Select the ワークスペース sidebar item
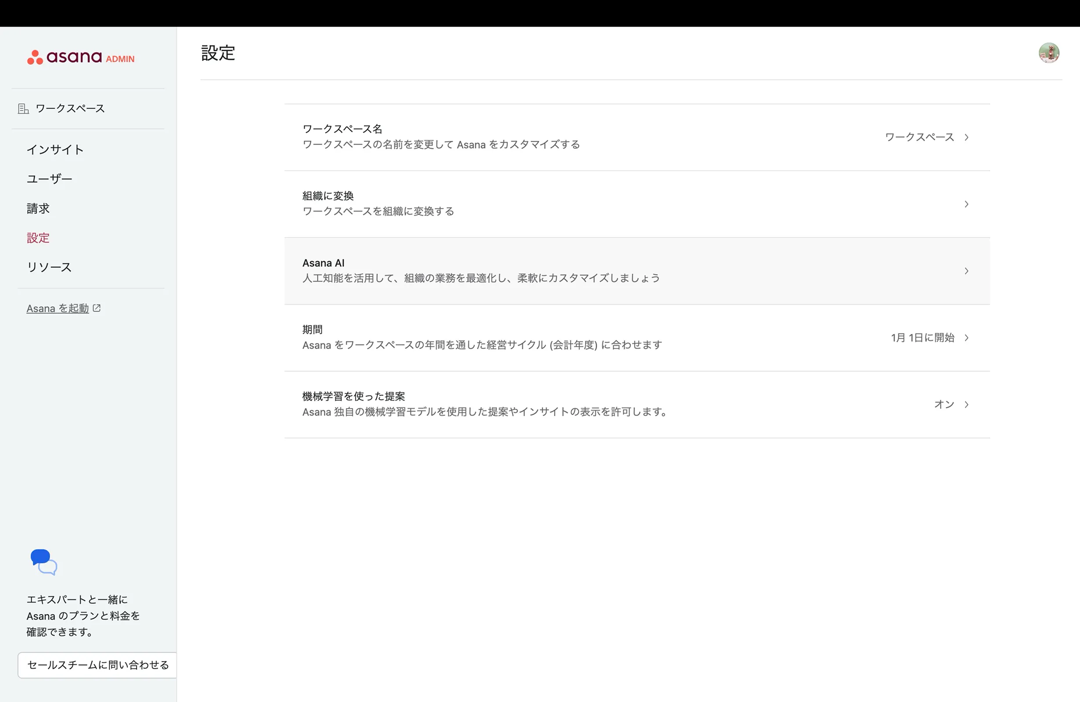This screenshot has width=1080, height=702. [70, 109]
